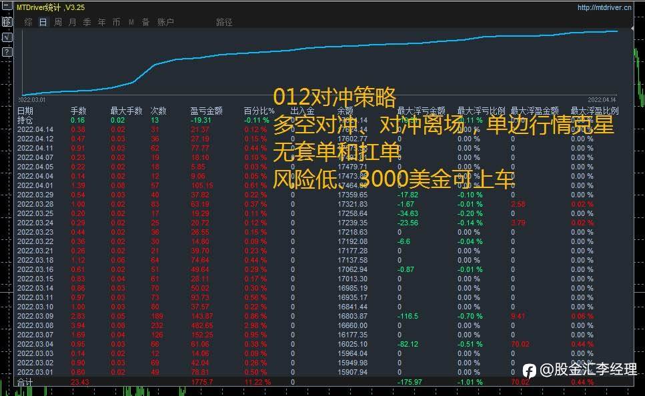Toggle the checkmark box in left sidebar
The height and width of the screenshot is (396, 645).
pyautogui.click(x=7, y=37)
